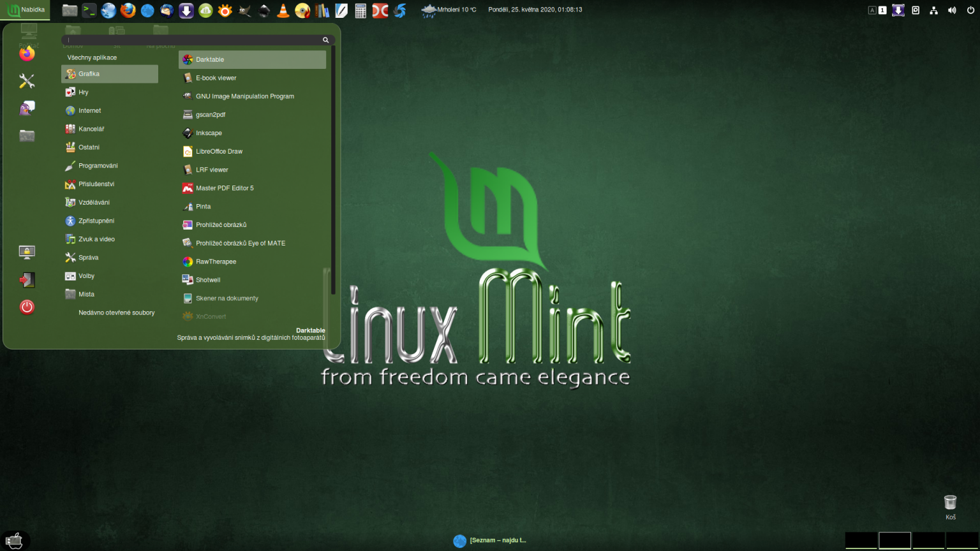Click the shutdown icon in the menu sidebar
980x551 pixels.
point(27,307)
